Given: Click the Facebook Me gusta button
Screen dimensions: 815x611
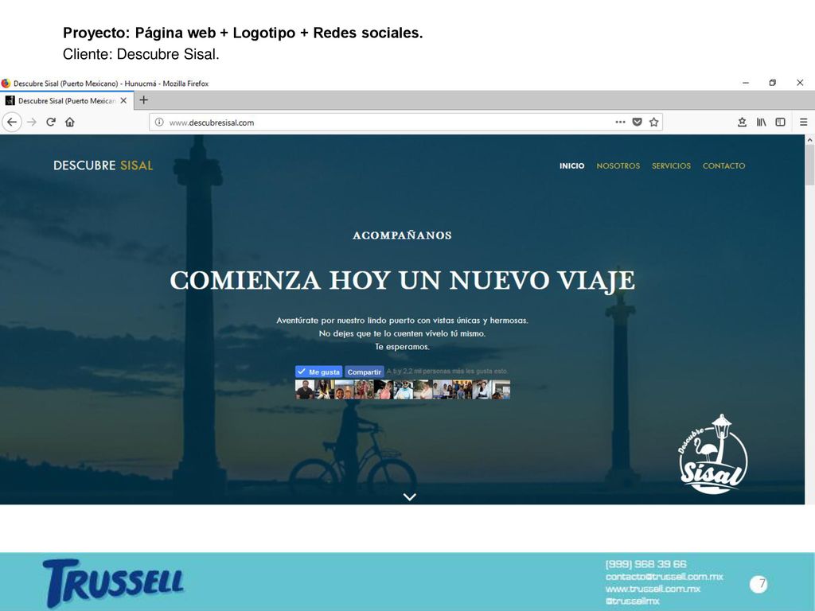Looking at the screenshot, I should (318, 372).
